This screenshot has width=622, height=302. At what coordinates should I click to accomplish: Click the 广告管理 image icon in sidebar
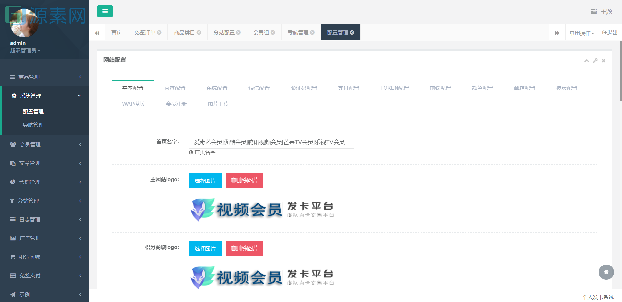pyautogui.click(x=12, y=238)
